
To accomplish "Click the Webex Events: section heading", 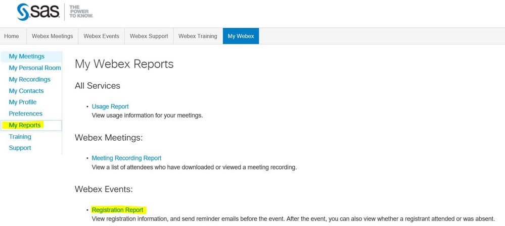I will point(104,189).
